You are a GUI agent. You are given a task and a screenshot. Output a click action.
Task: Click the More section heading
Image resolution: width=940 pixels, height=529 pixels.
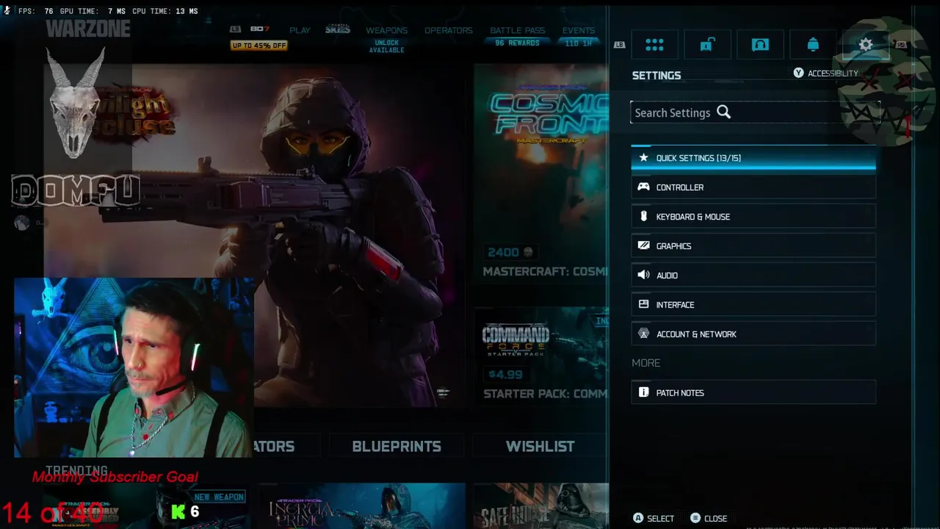646,363
